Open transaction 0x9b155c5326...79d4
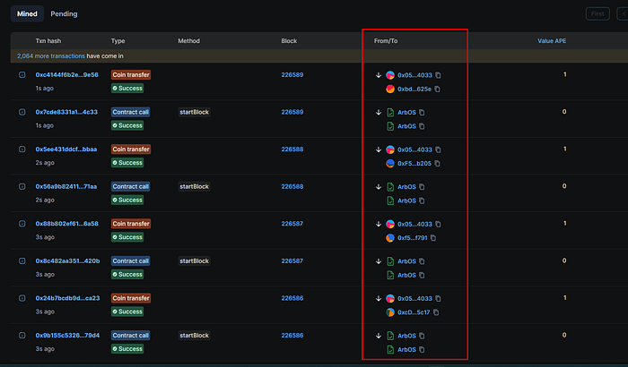628x367 pixels. tap(67, 335)
